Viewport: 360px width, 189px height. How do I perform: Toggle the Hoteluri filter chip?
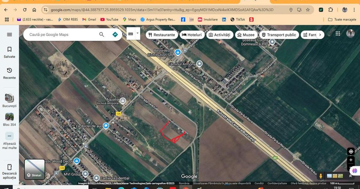click(x=192, y=34)
